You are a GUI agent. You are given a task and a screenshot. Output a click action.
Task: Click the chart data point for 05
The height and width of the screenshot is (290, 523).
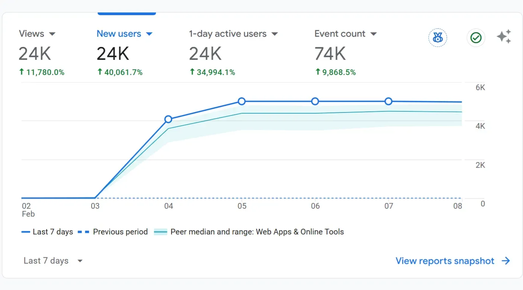tap(242, 101)
